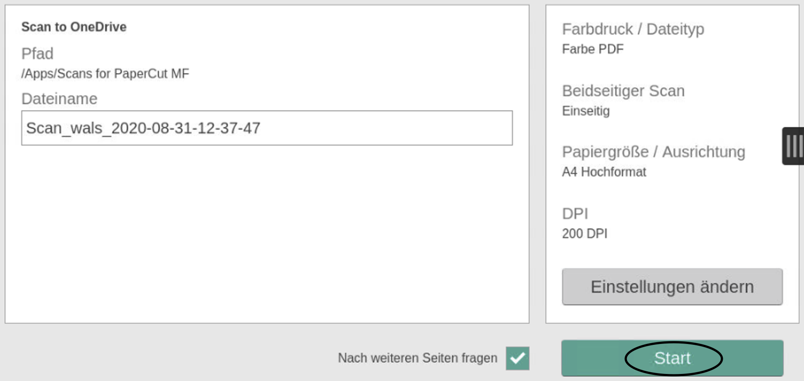Click the /Apps/Scans for PaperCut MF path
The width and height of the screenshot is (804, 381).
(x=105, y=74)
